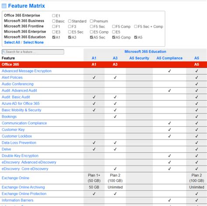
Task: Enable the F5 Comp checkbox
Action: [114, 26]
